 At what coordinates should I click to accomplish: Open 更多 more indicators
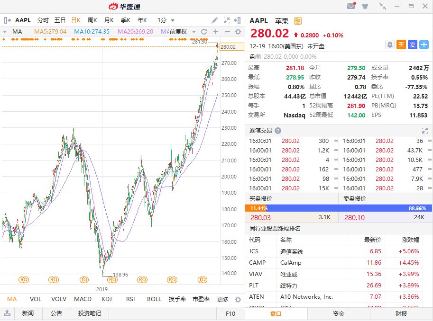click(223, 299)
